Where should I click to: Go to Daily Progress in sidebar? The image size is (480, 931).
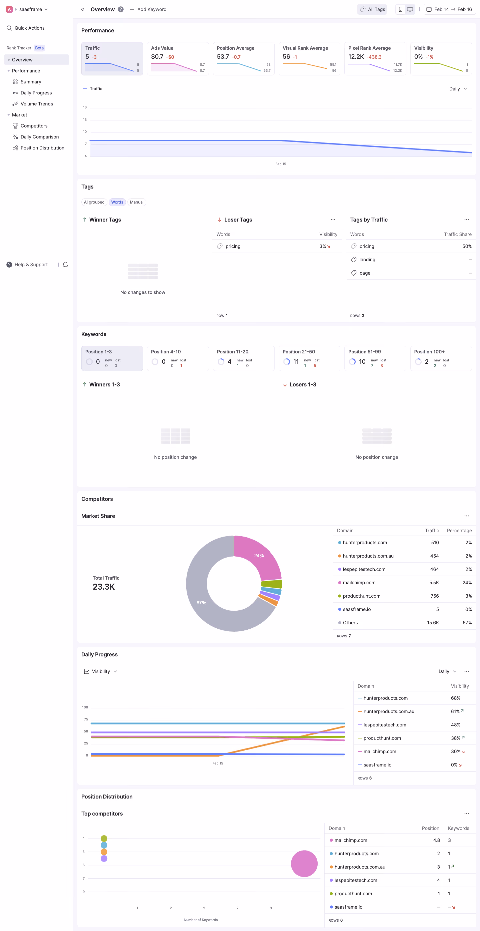click(36, 93)
